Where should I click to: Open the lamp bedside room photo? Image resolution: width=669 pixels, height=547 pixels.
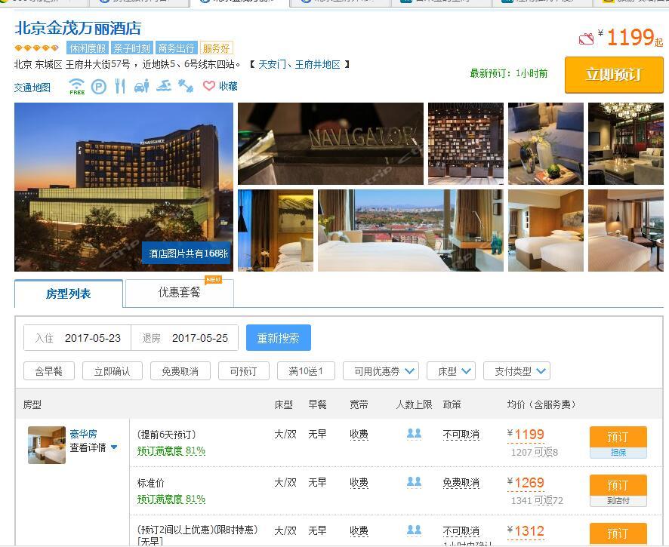[276, 231]
